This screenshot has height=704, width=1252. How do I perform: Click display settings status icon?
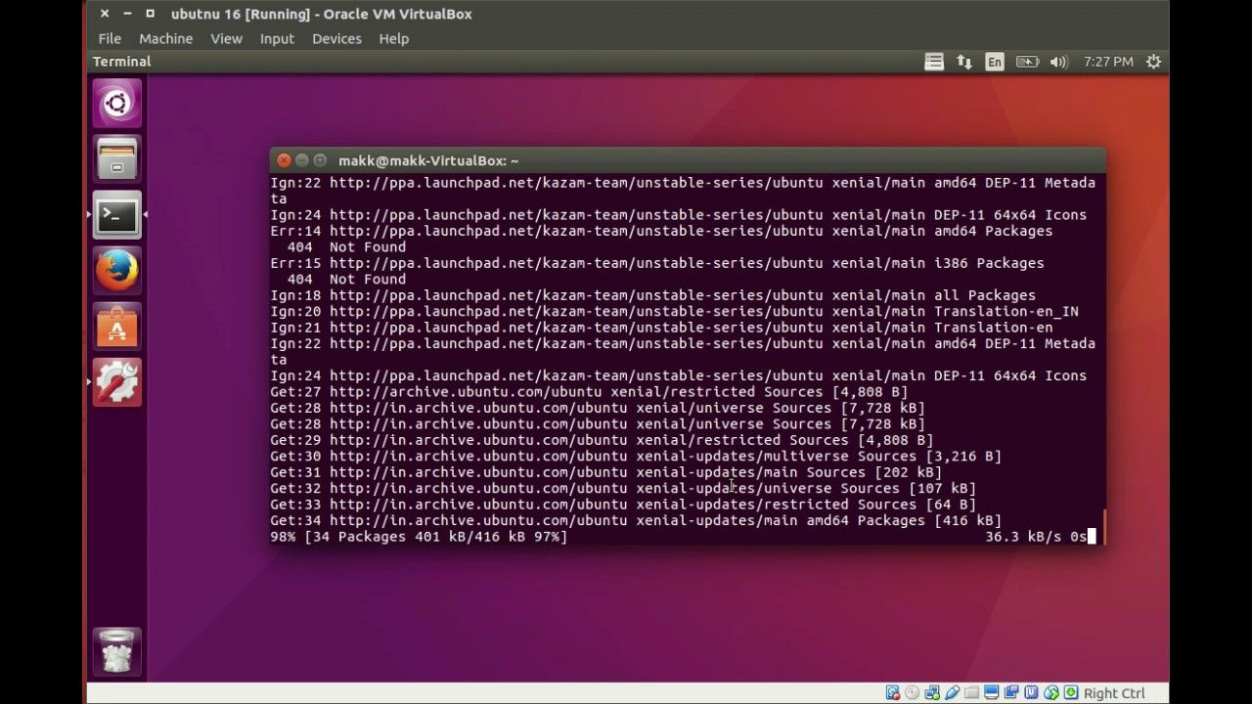[x=992, y=693]
